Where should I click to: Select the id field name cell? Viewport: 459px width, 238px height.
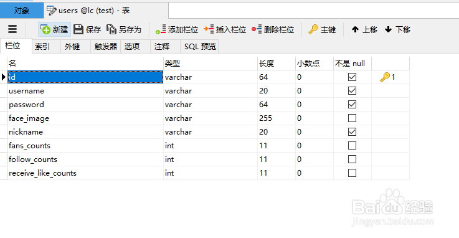pyautogui.click(x=85, y=77)
